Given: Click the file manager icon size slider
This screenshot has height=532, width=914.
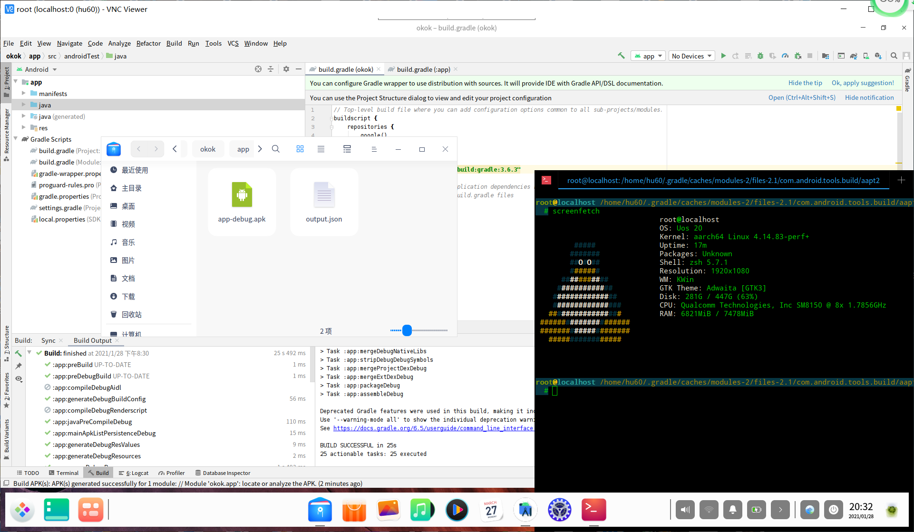Looking at the screenshot, I should (x=407, y=330).
